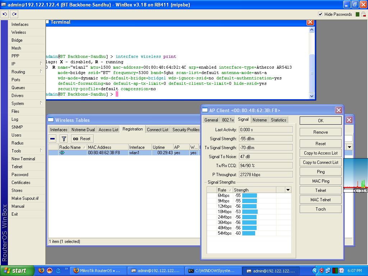The image size is (368, 276).
Task: Expand the Tools submenu
Action: click(x=26, y=151)
